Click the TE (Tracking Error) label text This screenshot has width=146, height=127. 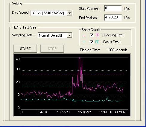110,35
